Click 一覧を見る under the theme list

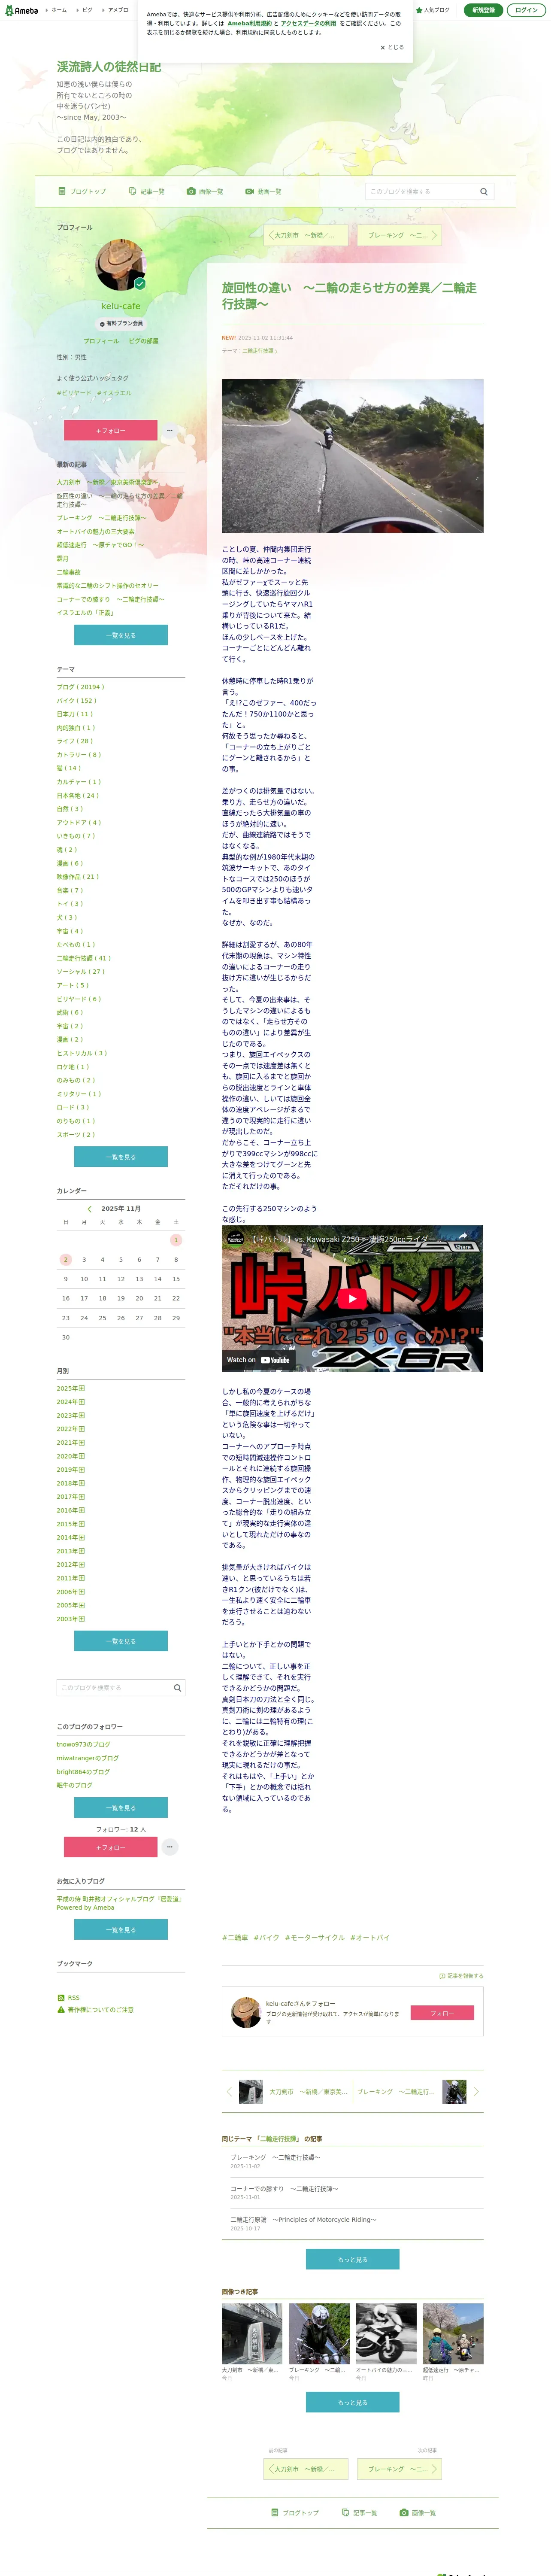click(121, 1156)
